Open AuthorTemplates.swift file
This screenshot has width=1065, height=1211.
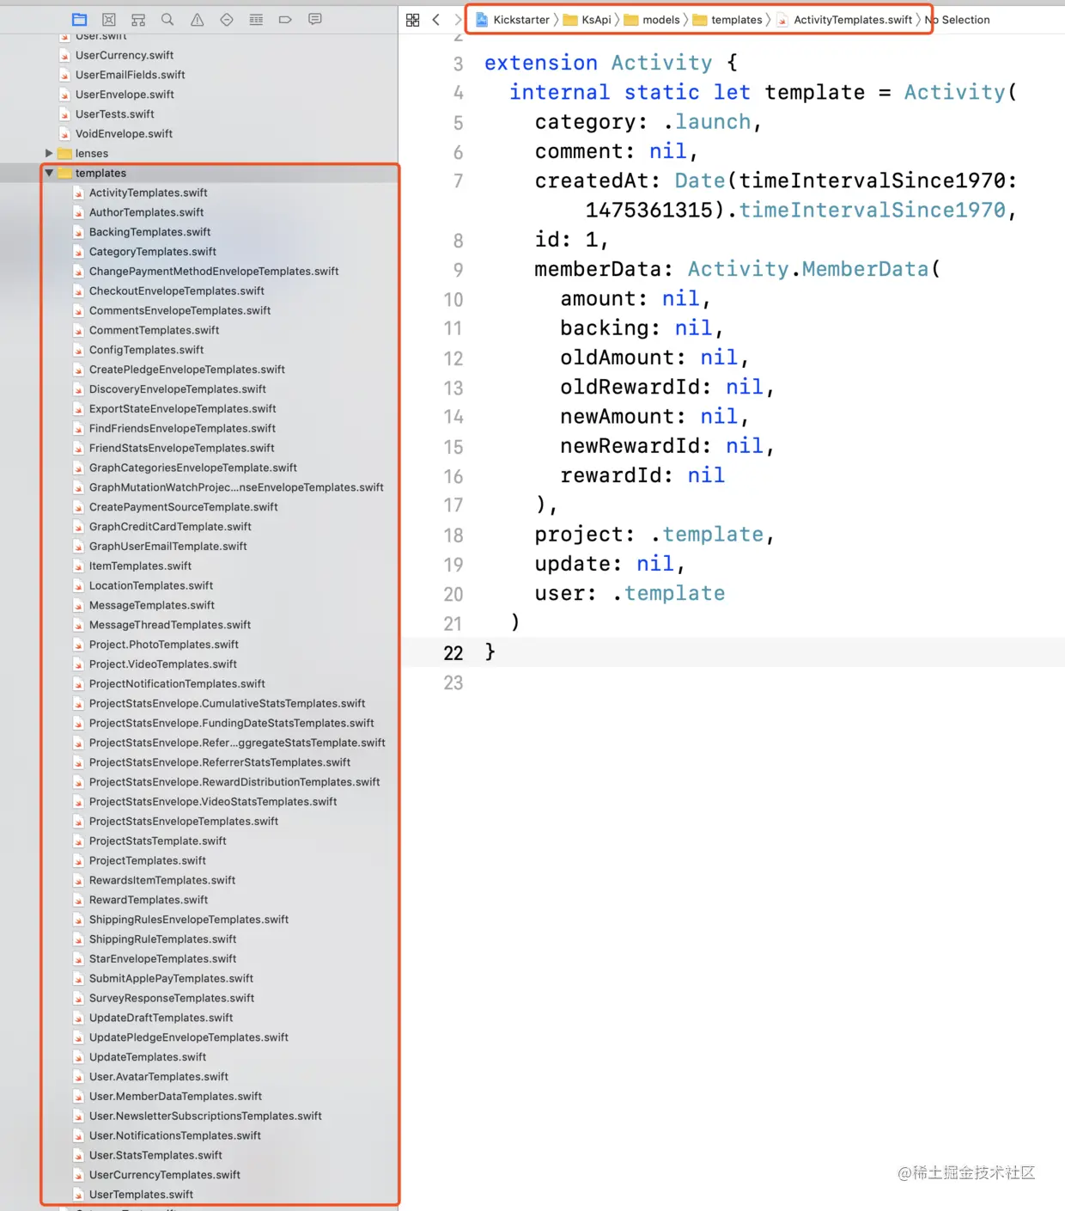coord(146,212)
